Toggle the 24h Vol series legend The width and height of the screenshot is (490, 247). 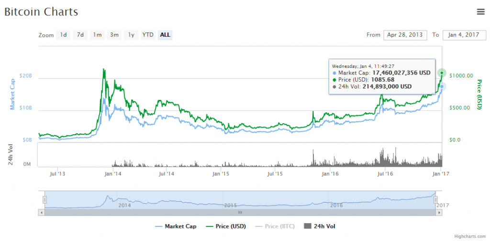pyautogui.click(x=320, y=226)
